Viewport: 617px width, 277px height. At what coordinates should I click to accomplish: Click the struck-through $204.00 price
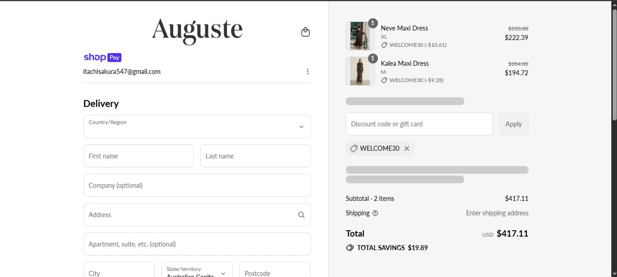click(x=518, y=64)
